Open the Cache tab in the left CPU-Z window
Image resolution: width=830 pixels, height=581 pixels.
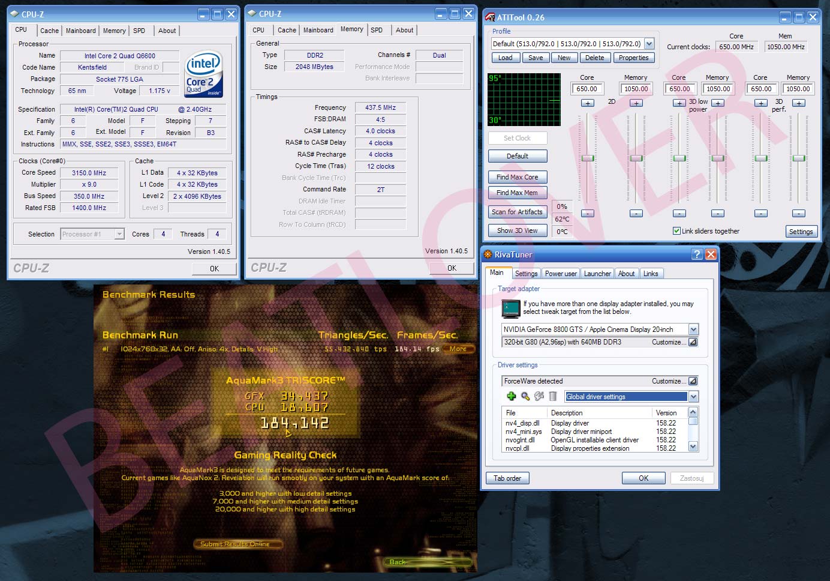49,31
